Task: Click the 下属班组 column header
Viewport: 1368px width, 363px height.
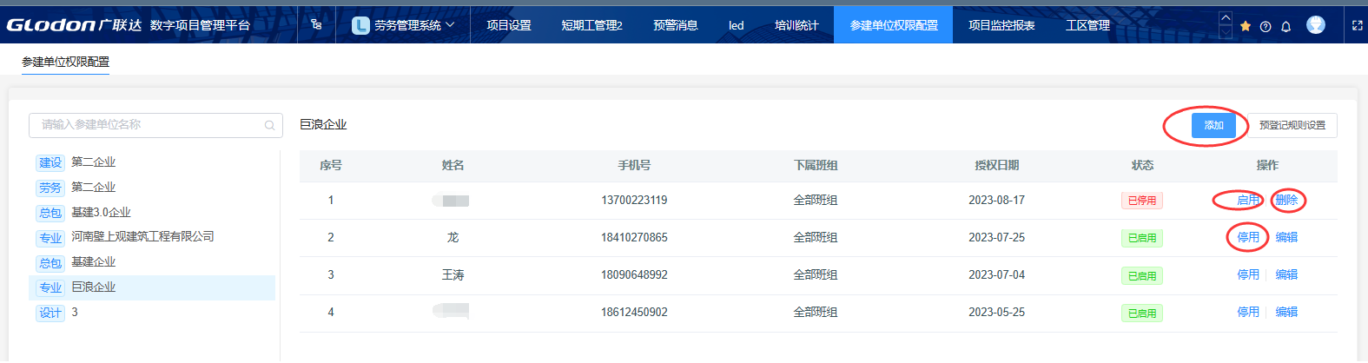Action: point(816,165)
